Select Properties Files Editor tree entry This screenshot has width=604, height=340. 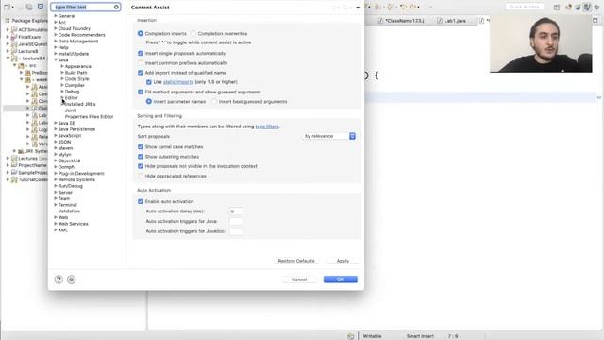click(x=89, y=116)
